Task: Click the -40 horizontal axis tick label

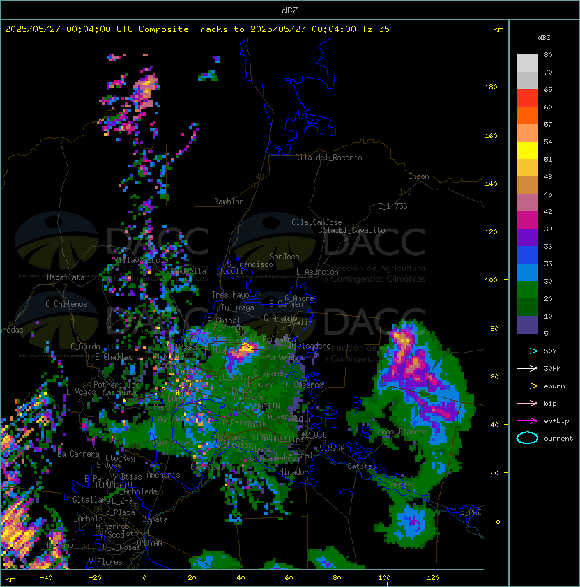Action: coord(47,578)
